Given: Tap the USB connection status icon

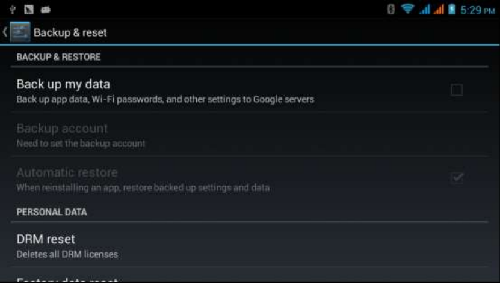Looking at the screenshot, I should pyautogui.click(x=13, y=10).
